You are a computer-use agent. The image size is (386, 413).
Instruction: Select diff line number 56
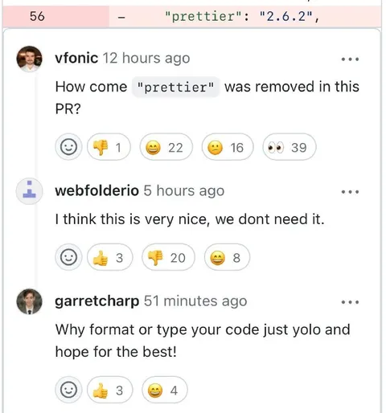point(37,16)
